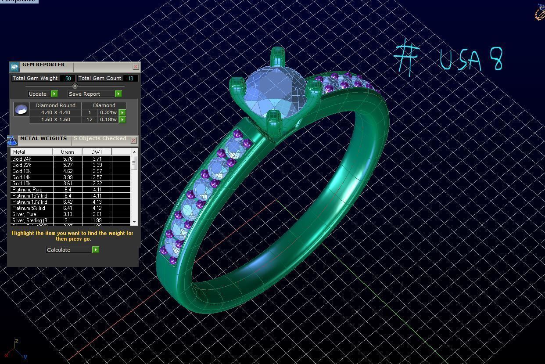This screenshot has width=545, height=364.
Task: Click the Update button
Action: (x=39, y=94)
